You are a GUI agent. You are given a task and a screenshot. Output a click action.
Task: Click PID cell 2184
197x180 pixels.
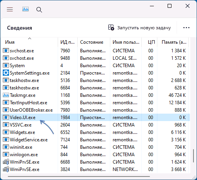(65, 73)
